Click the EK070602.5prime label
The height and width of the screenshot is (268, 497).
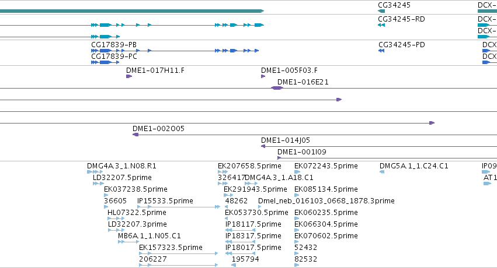pos(326,236)
